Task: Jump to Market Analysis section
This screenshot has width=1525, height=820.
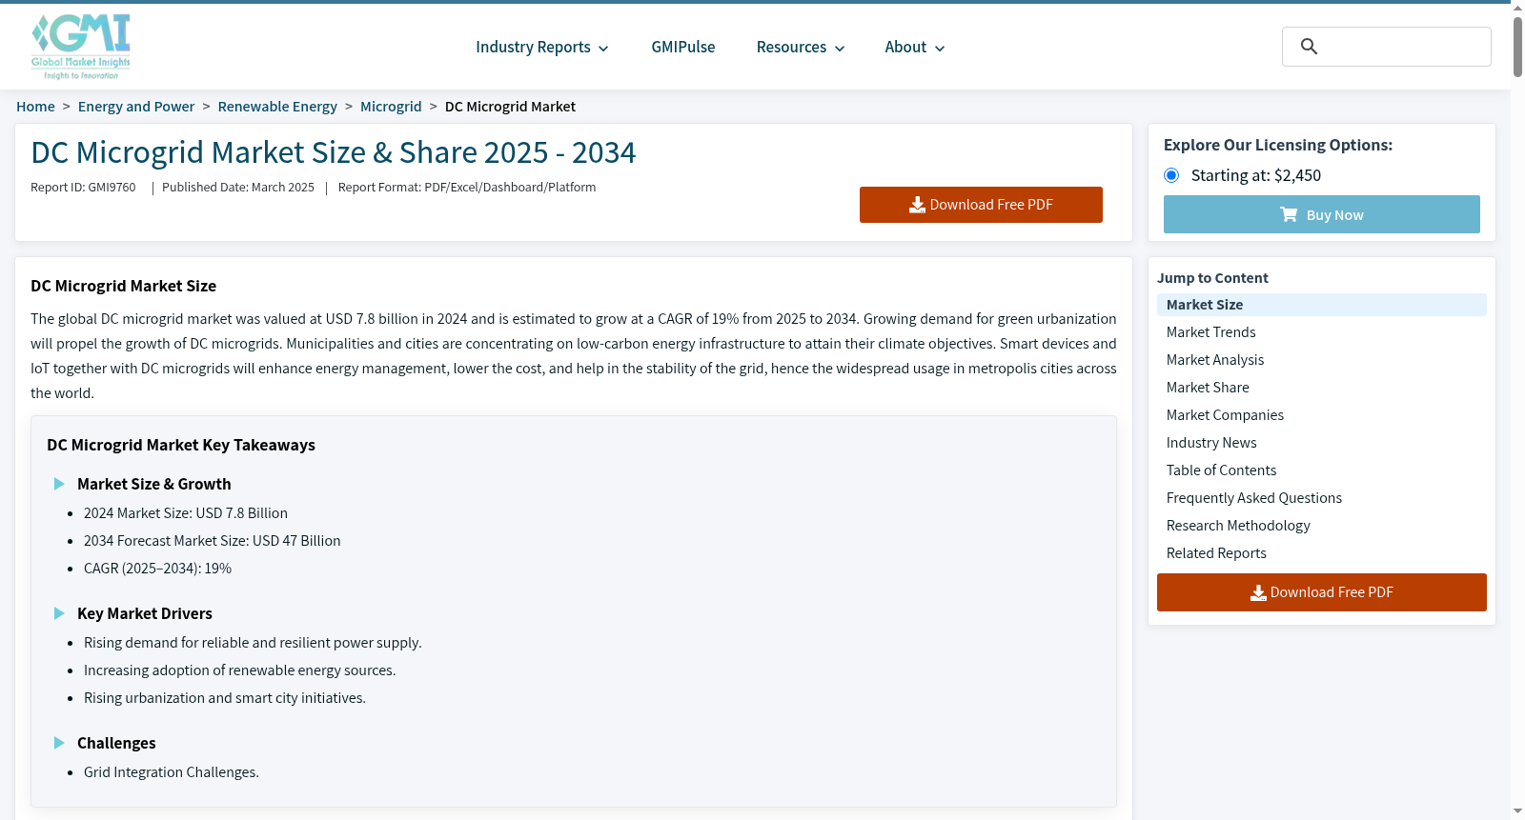Action: coord(1215,360)
